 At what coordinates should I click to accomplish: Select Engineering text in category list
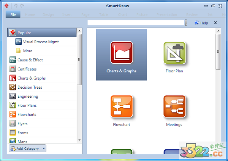(28, 97)
